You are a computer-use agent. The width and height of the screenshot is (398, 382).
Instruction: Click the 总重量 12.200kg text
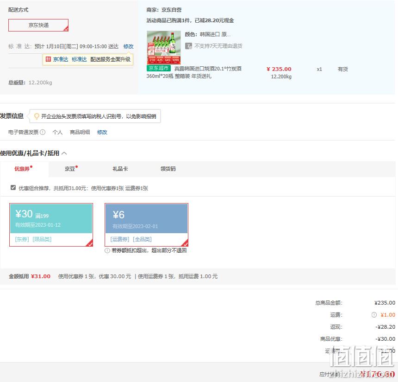click(x=30, y=83)
